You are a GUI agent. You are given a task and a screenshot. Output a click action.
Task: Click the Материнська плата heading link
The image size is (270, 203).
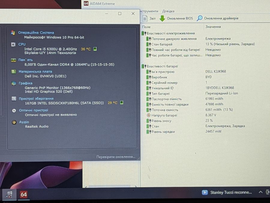point(35,71)
